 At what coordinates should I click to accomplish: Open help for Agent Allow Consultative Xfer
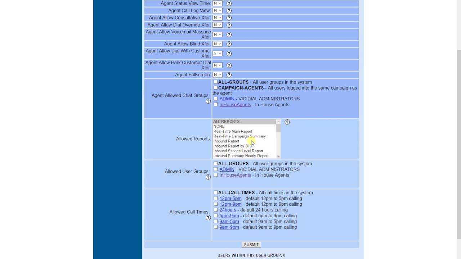point(229,18)
